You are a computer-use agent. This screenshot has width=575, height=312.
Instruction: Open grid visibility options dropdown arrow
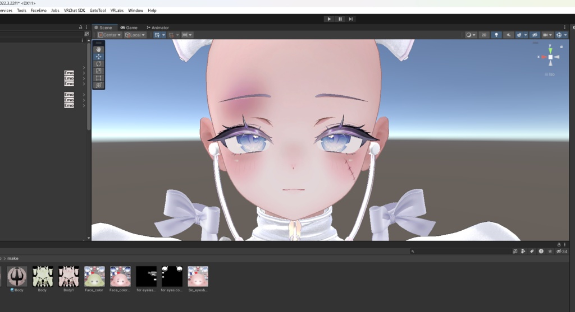click(163, 35)
